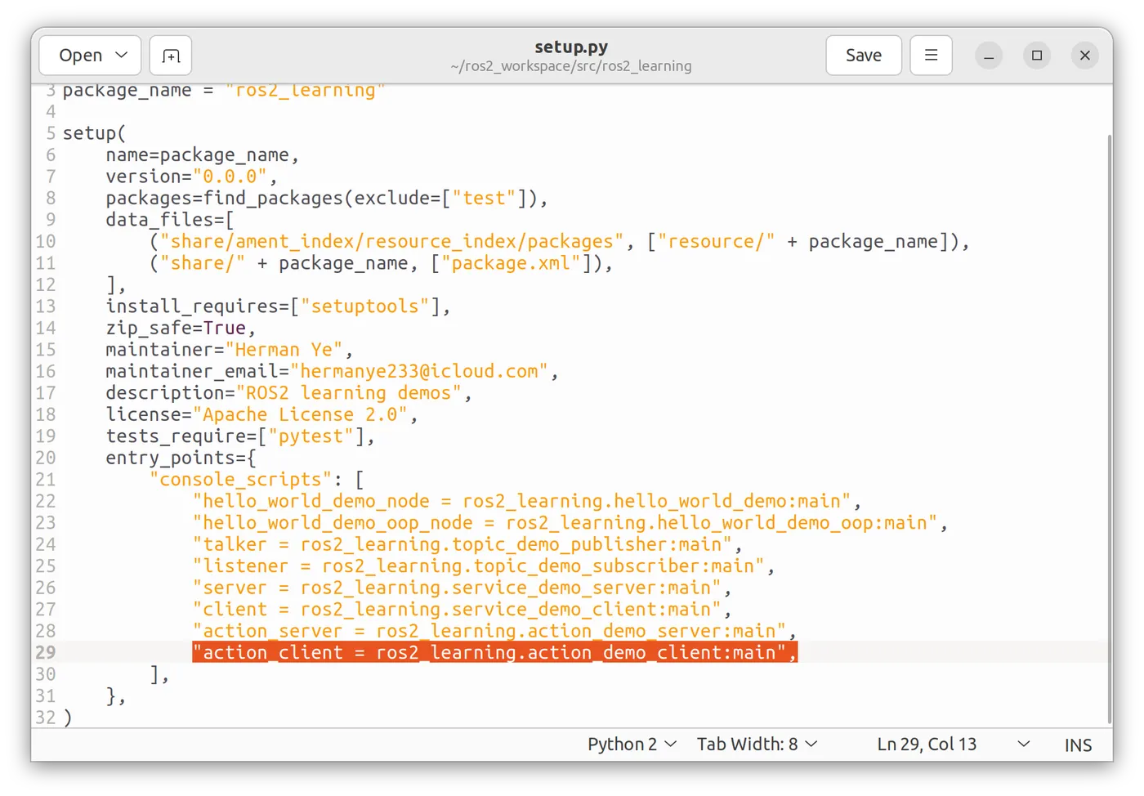Click the name=package_name line
Image resolution: width=1144 pixels, height=796 pixels.
(202, 154)
